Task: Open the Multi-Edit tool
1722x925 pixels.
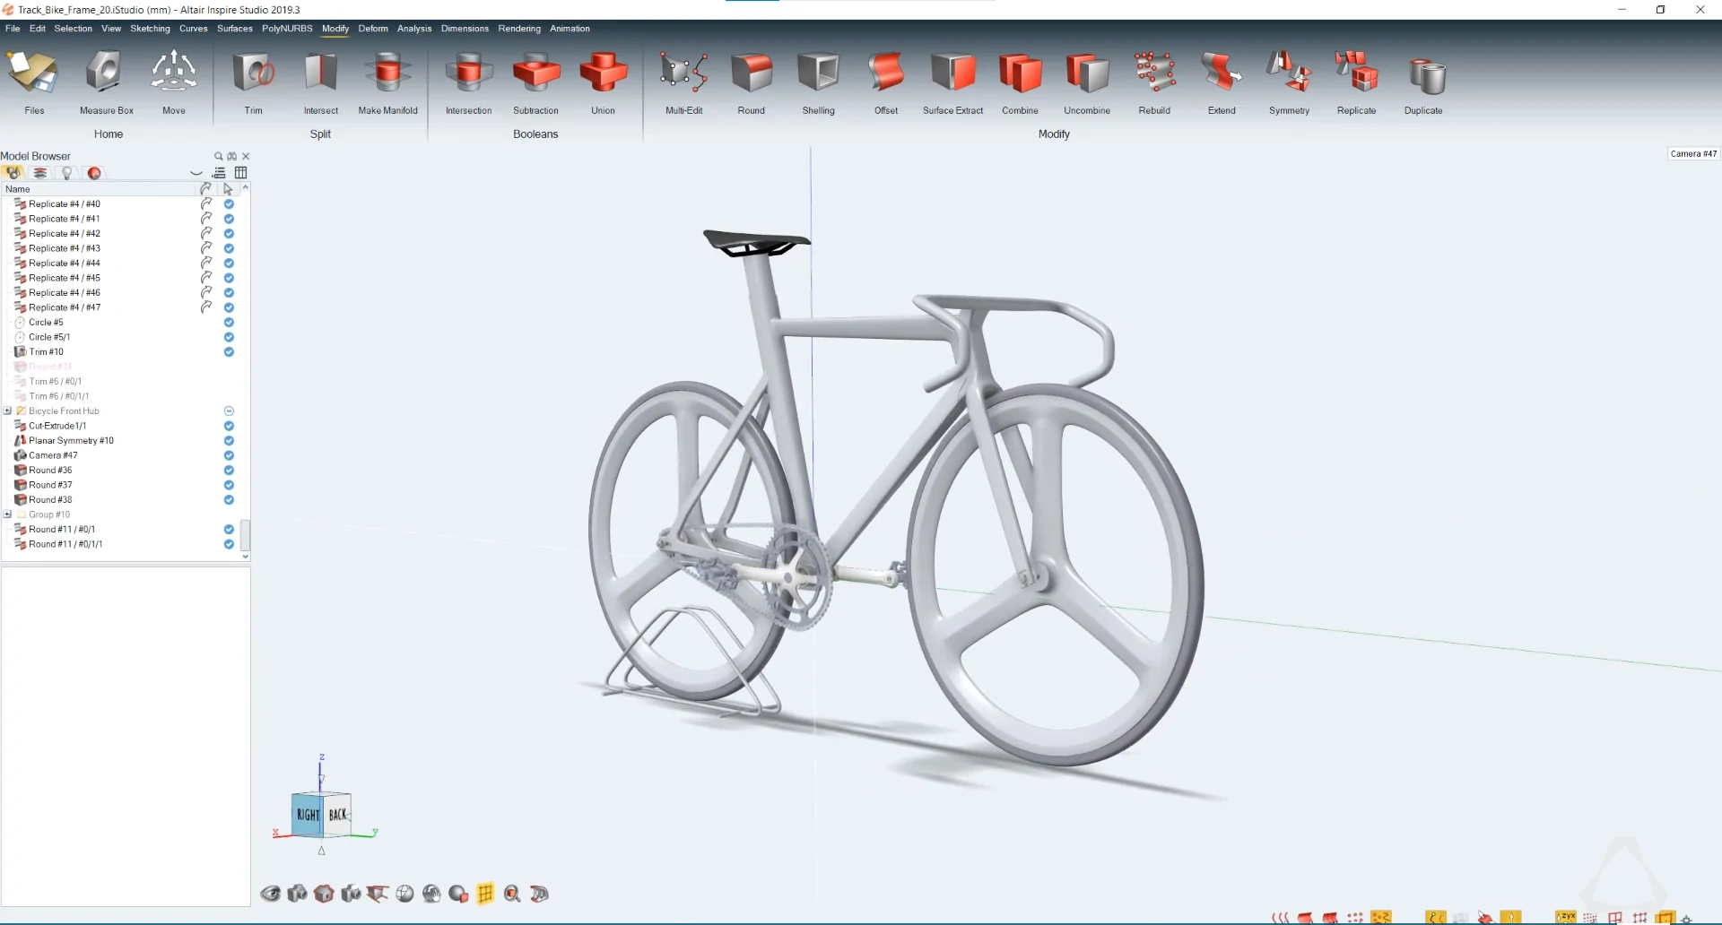Action: coord(683,82)
